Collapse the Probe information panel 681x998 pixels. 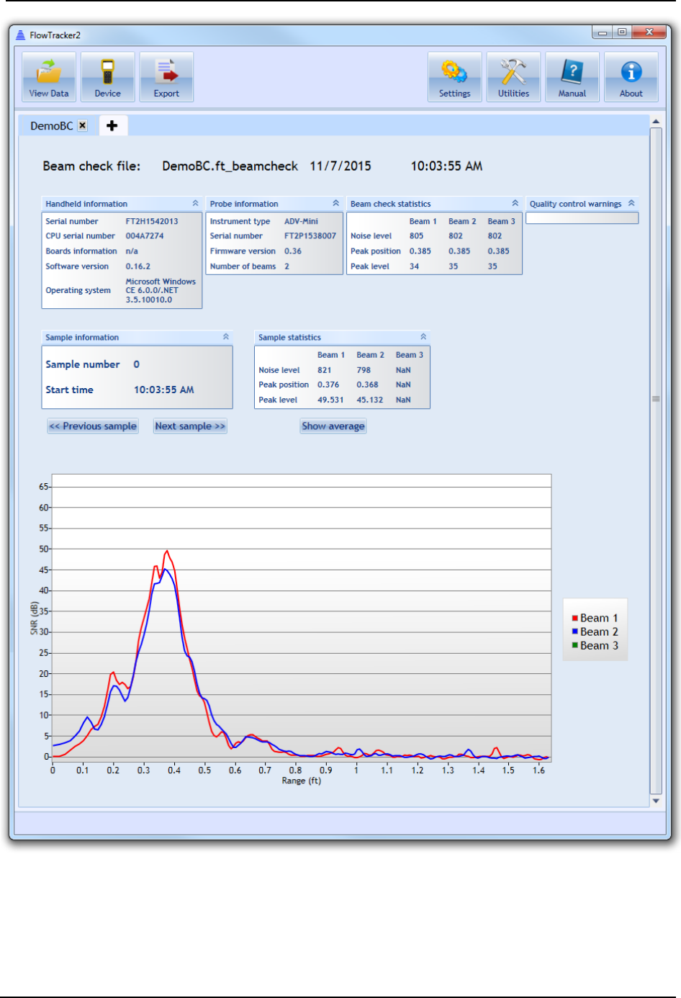pyautogui.click(x=335, y=204)
